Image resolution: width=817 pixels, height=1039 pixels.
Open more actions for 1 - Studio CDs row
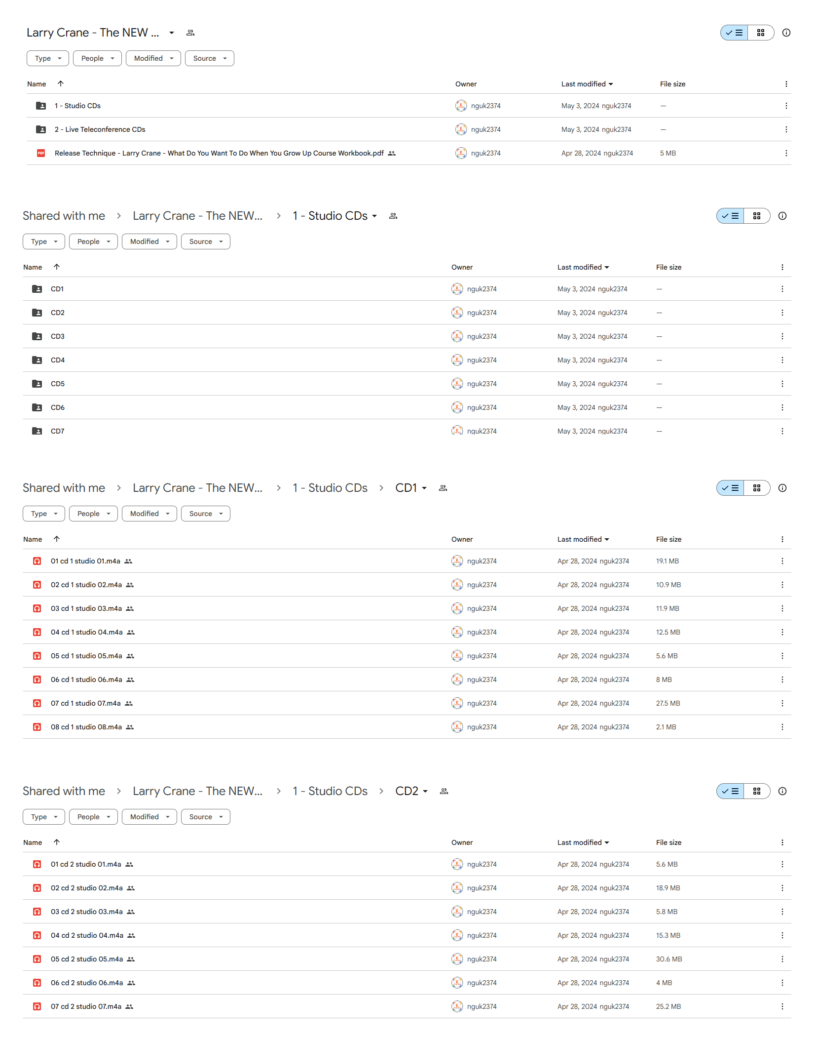pos(786,106)
